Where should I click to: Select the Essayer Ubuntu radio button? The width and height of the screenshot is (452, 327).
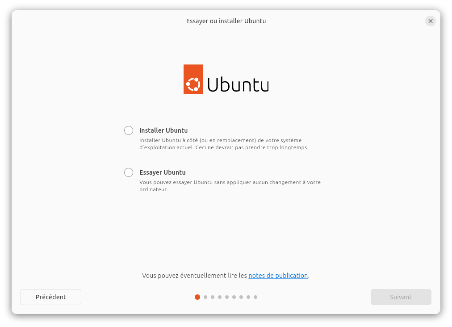[x=129, y=172]
